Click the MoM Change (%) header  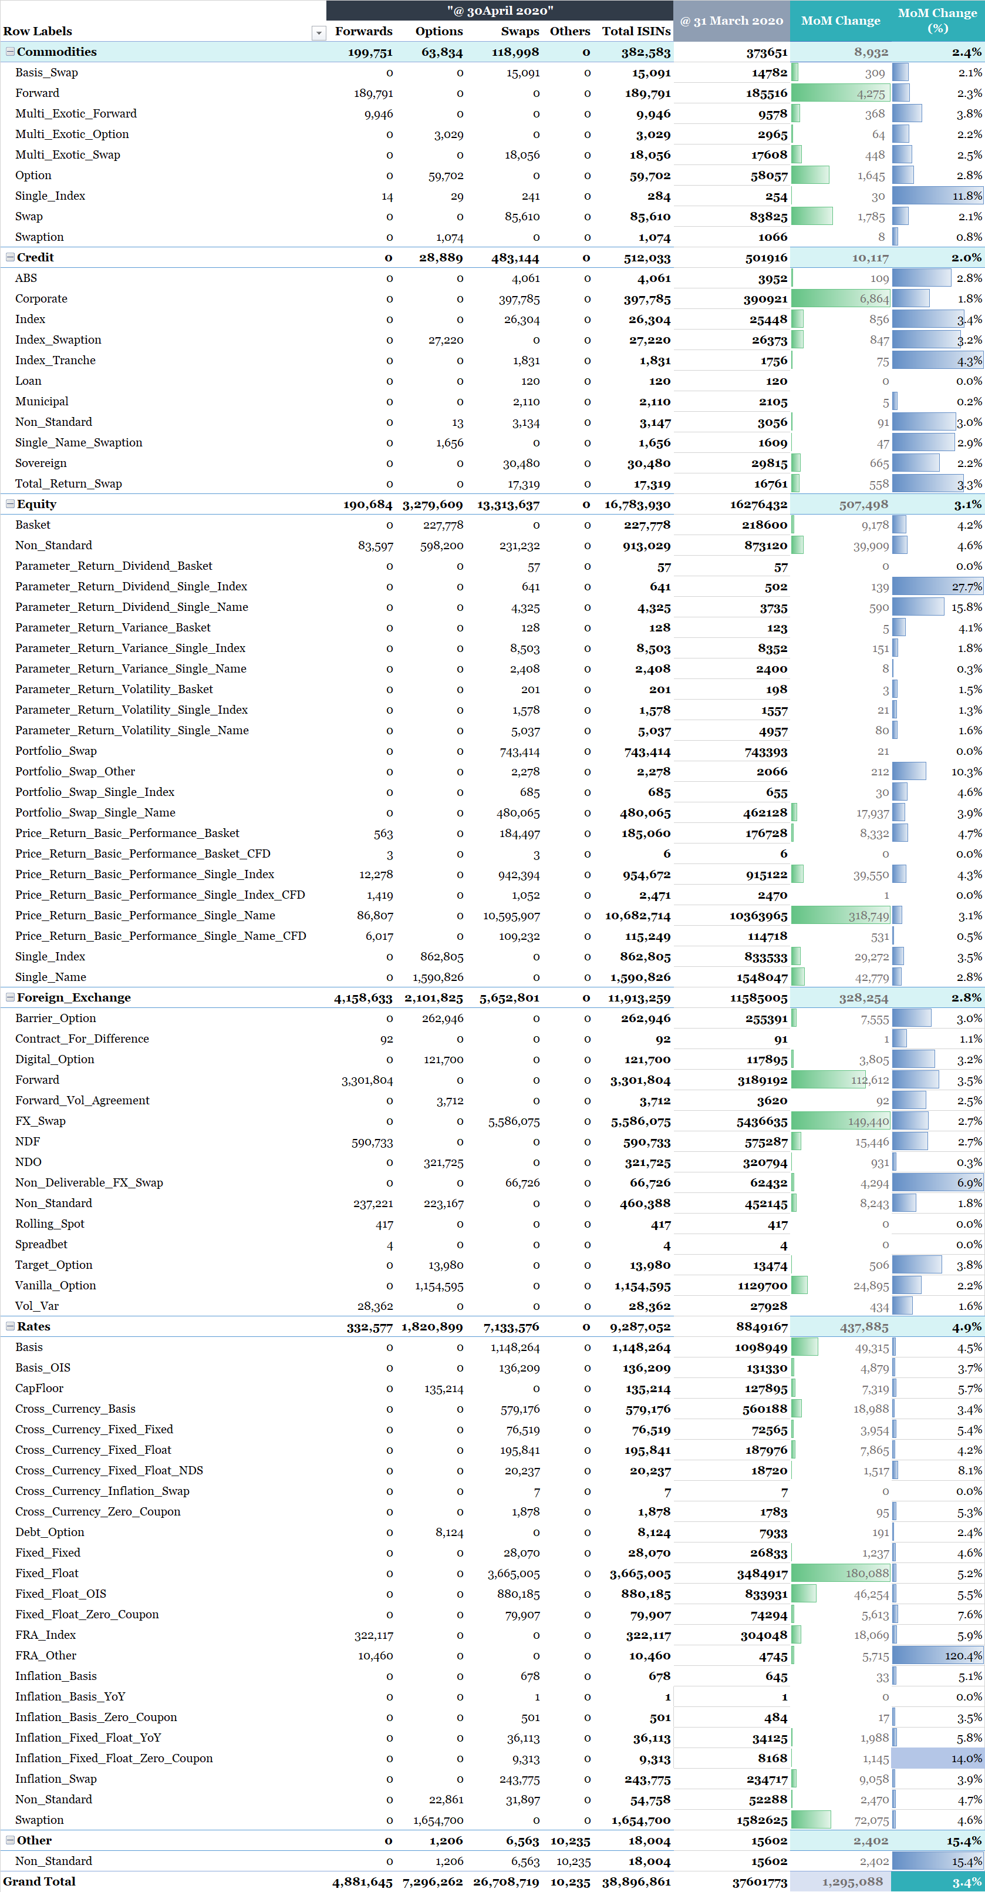pyautogui.click(x=937, y=21)
